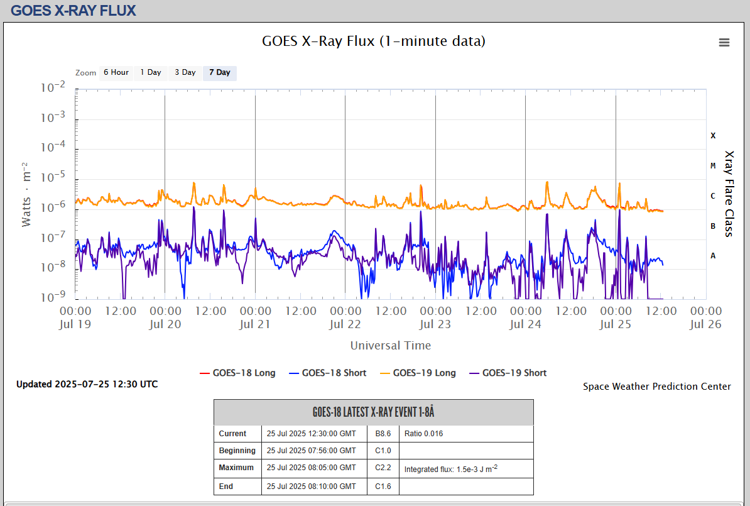Click the GOES-18 LATEST X-RAY EVENT table header
Image resolution: width=750 pixels, height=506 pixels.
click(x=374, y=412)
